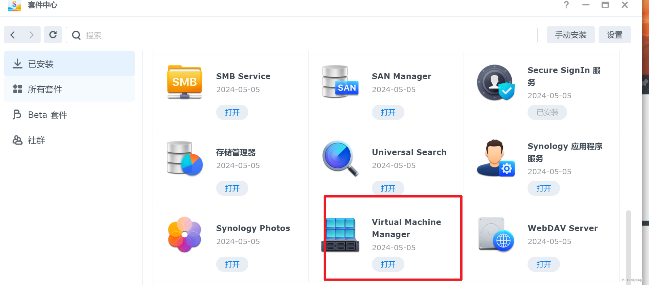Click the Virtual Machine Manager server icon

pyautogui.click(x=340, y=235)
